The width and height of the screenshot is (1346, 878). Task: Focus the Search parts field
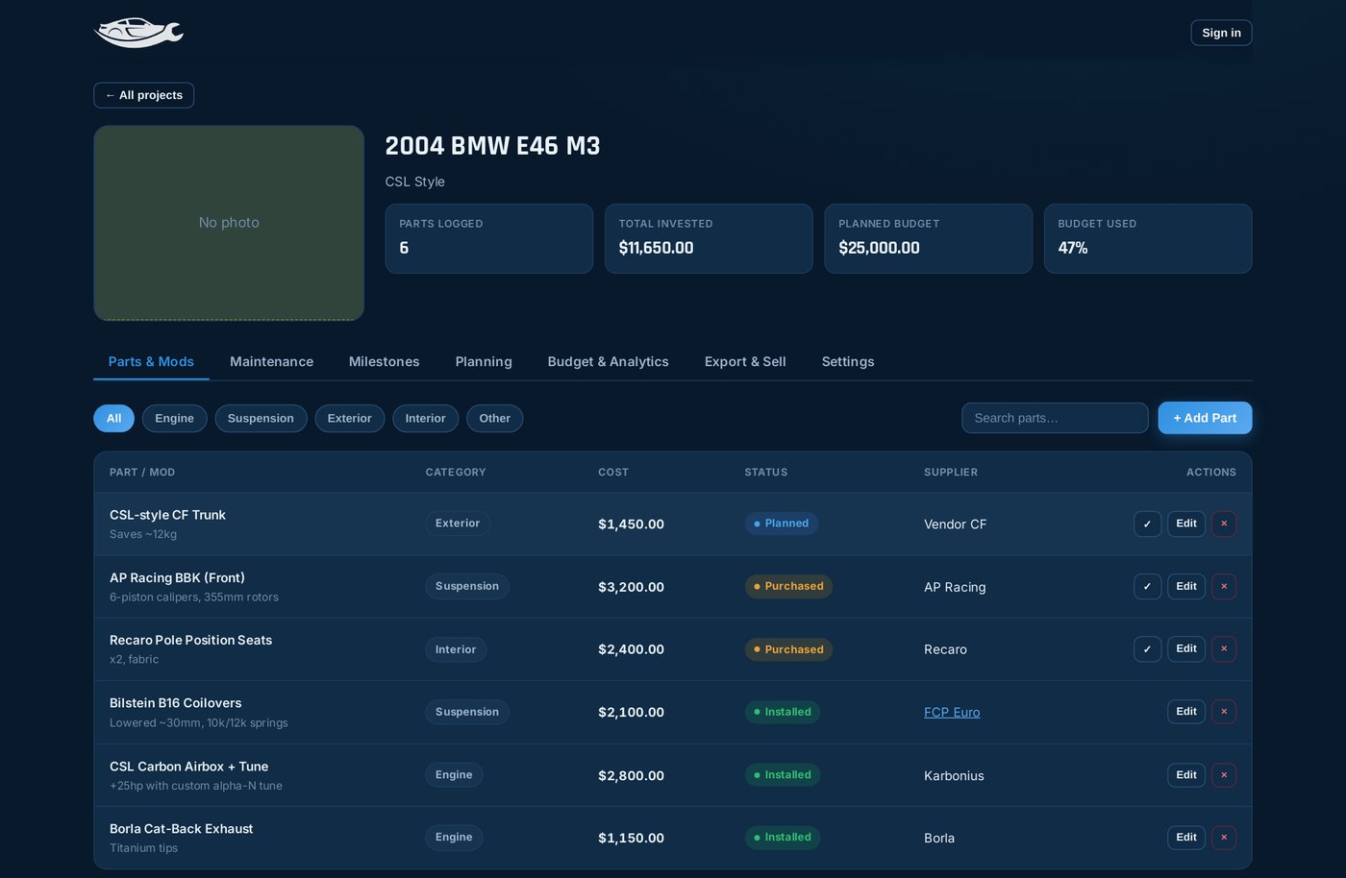(x=1055, y=418)
